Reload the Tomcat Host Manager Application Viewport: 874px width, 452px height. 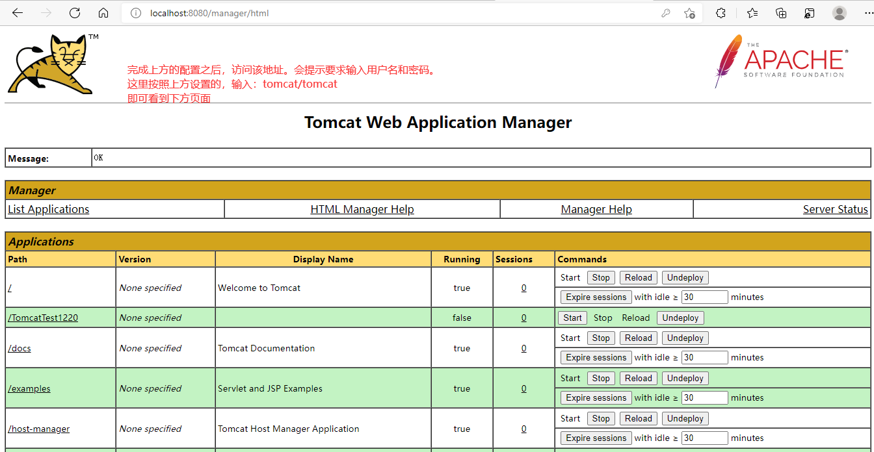(x=639, y=418)
